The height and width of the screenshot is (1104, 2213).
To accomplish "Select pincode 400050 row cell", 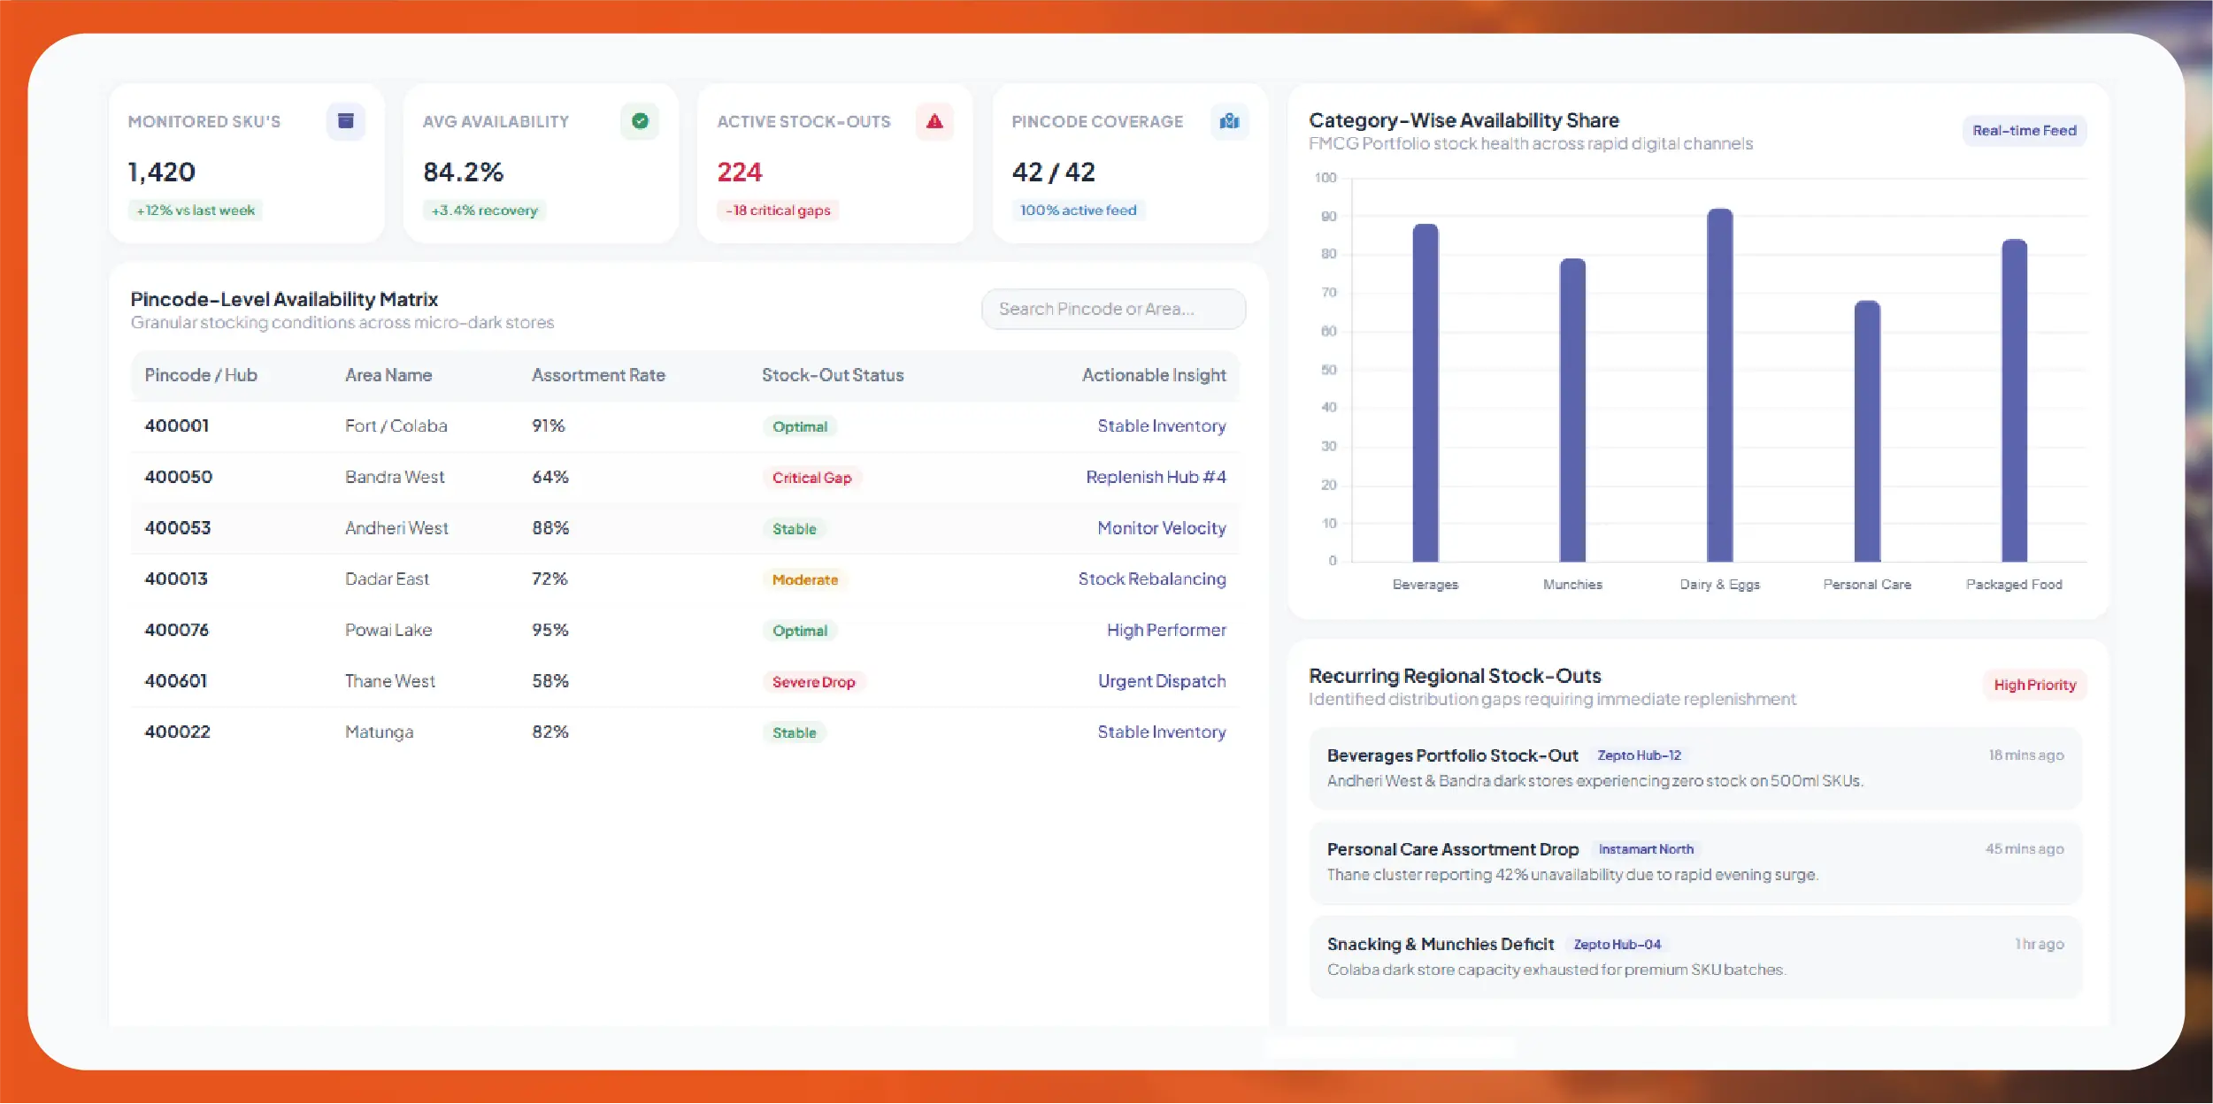I will click(178, 477).
